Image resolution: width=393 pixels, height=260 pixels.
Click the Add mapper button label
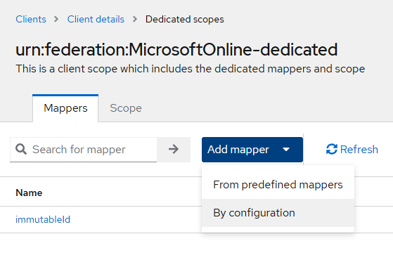coord(238,150)
